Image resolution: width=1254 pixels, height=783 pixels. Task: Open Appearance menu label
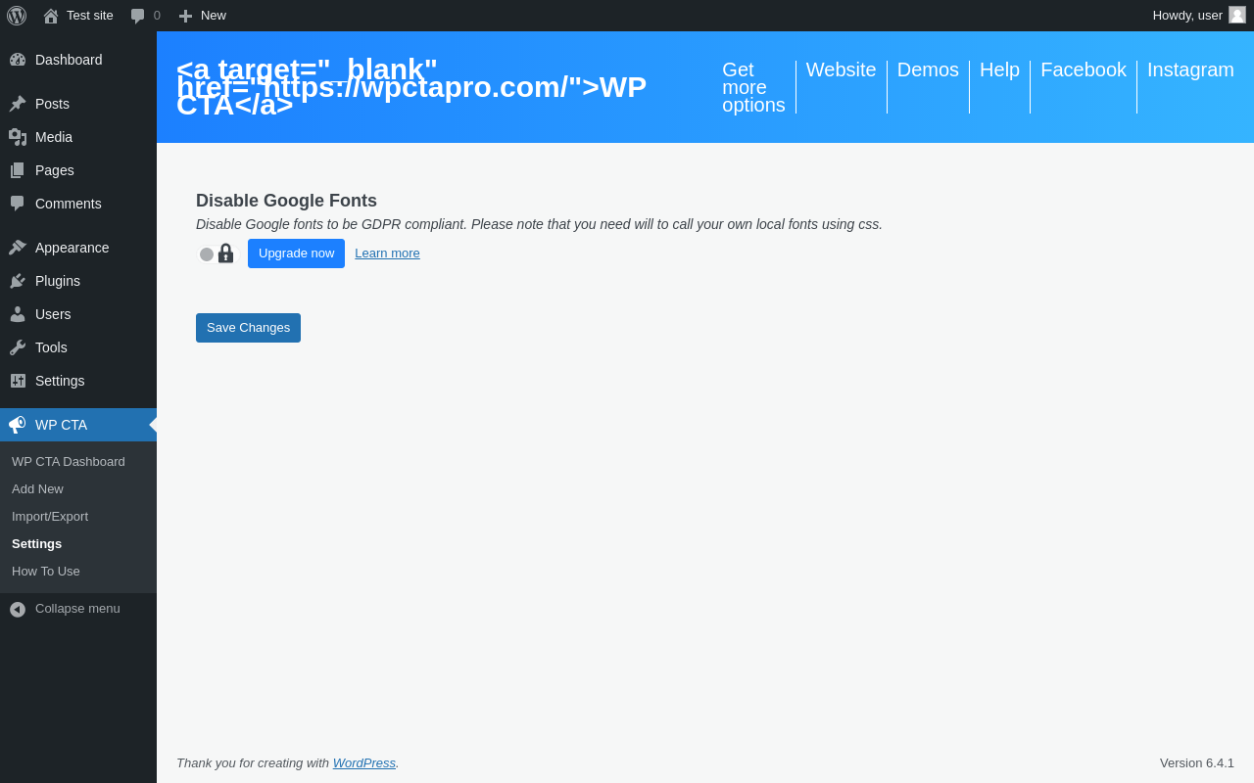tap(72, 248)
